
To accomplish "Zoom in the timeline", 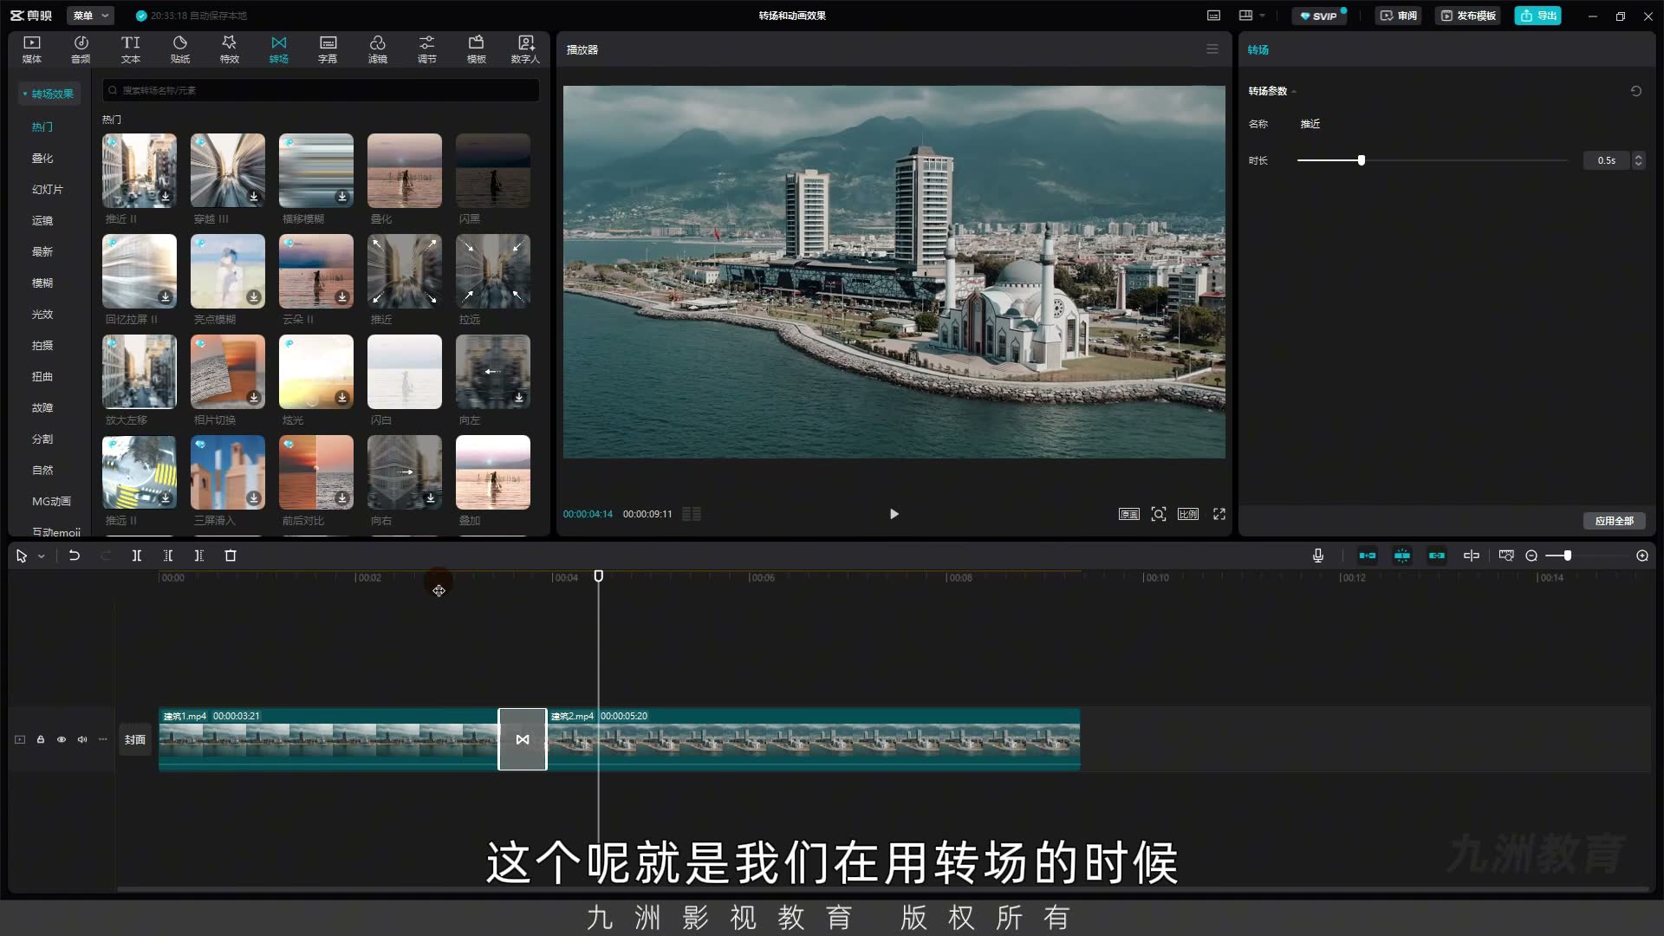I will [1642, 556].
